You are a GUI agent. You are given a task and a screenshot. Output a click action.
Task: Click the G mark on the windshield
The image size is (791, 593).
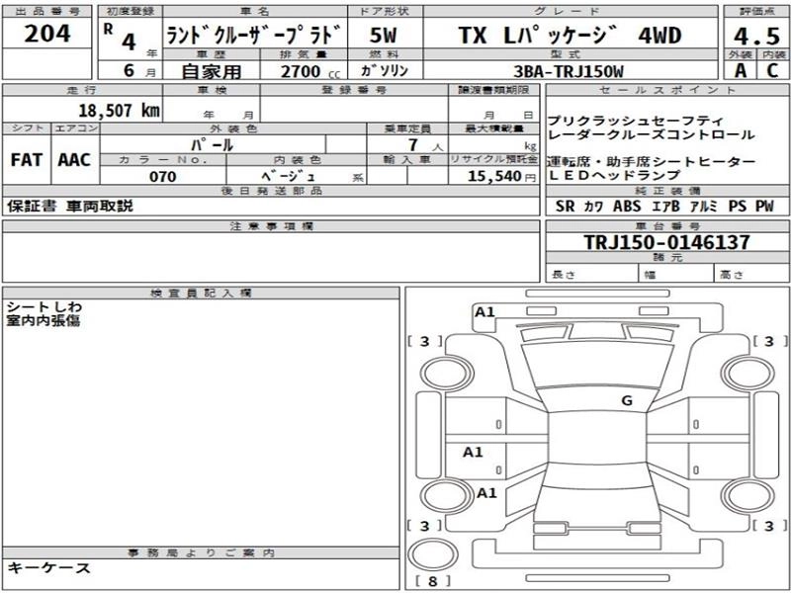[627, 401]
